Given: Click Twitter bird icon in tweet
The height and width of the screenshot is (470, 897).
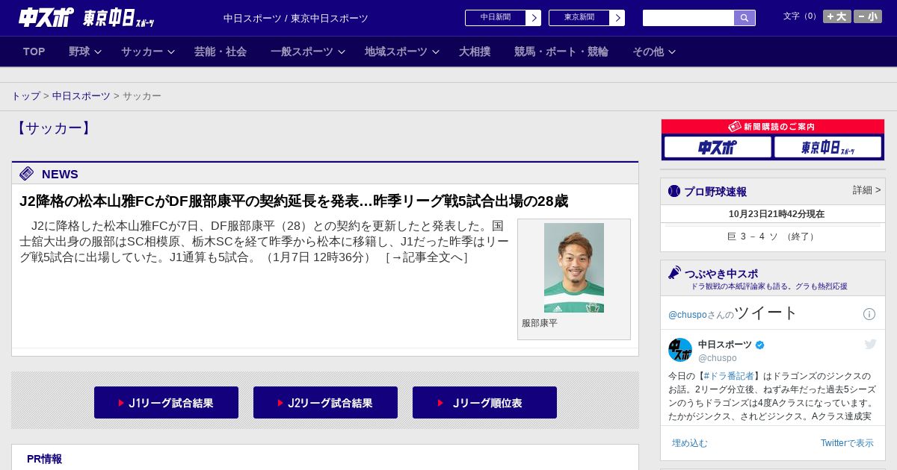Looking at the screenshot, I should [x=870, y=344].
